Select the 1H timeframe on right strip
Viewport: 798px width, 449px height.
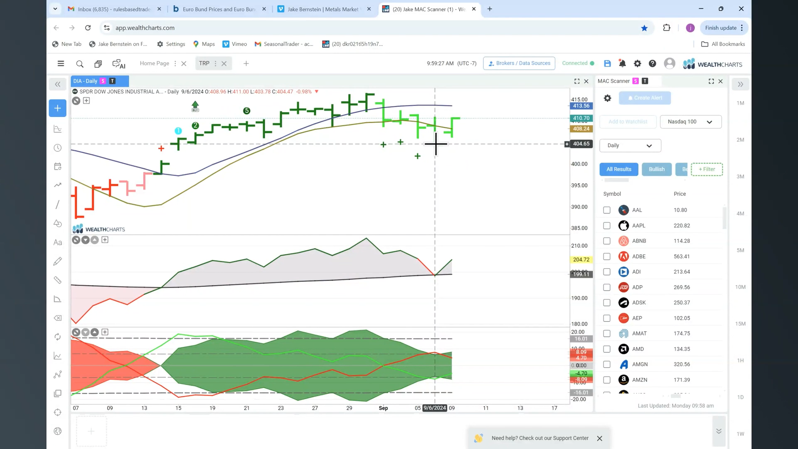pos(740,361)
